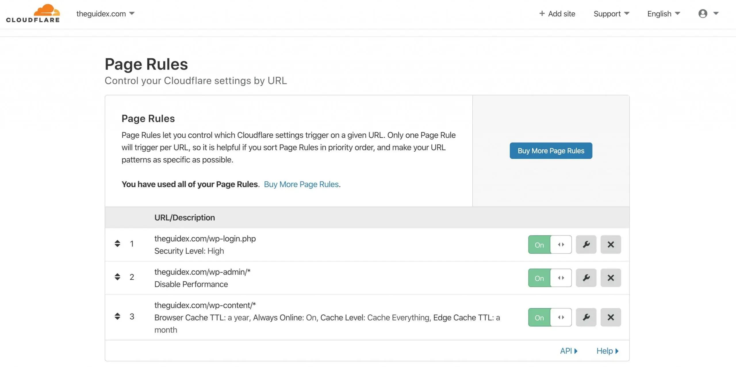
Task: Delete the wp-login.php page rule
Action: click(611, 244)
